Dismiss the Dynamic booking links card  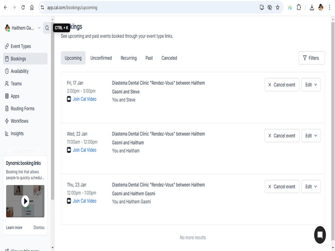(39, 228)
